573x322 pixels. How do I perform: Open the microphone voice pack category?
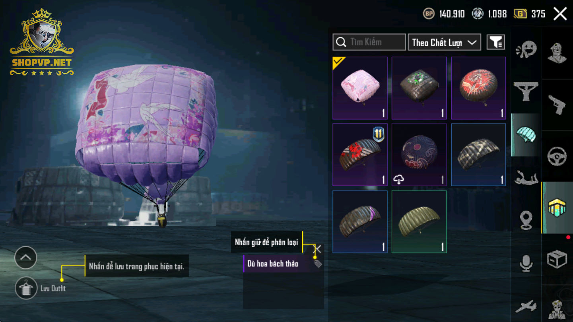[x=526, y=263]
